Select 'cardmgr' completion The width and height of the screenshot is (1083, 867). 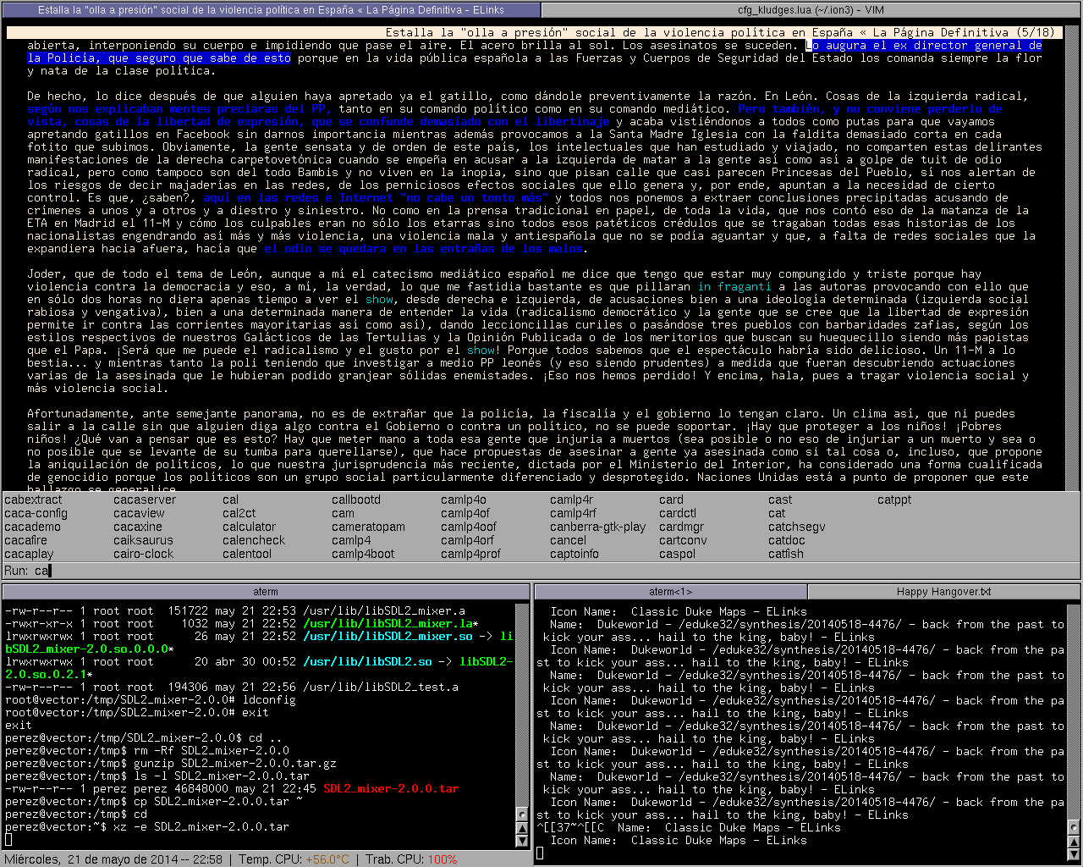coord(681,527)
